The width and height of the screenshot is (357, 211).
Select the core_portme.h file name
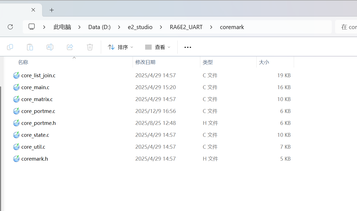coord(39,123)
